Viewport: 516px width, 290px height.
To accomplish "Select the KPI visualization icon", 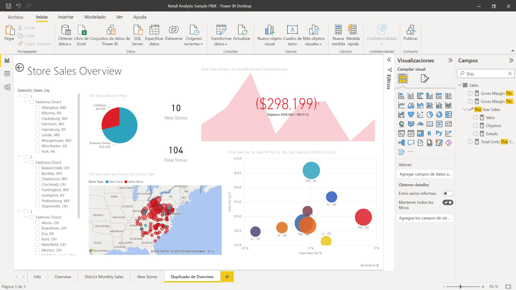I will click(448, 124).
